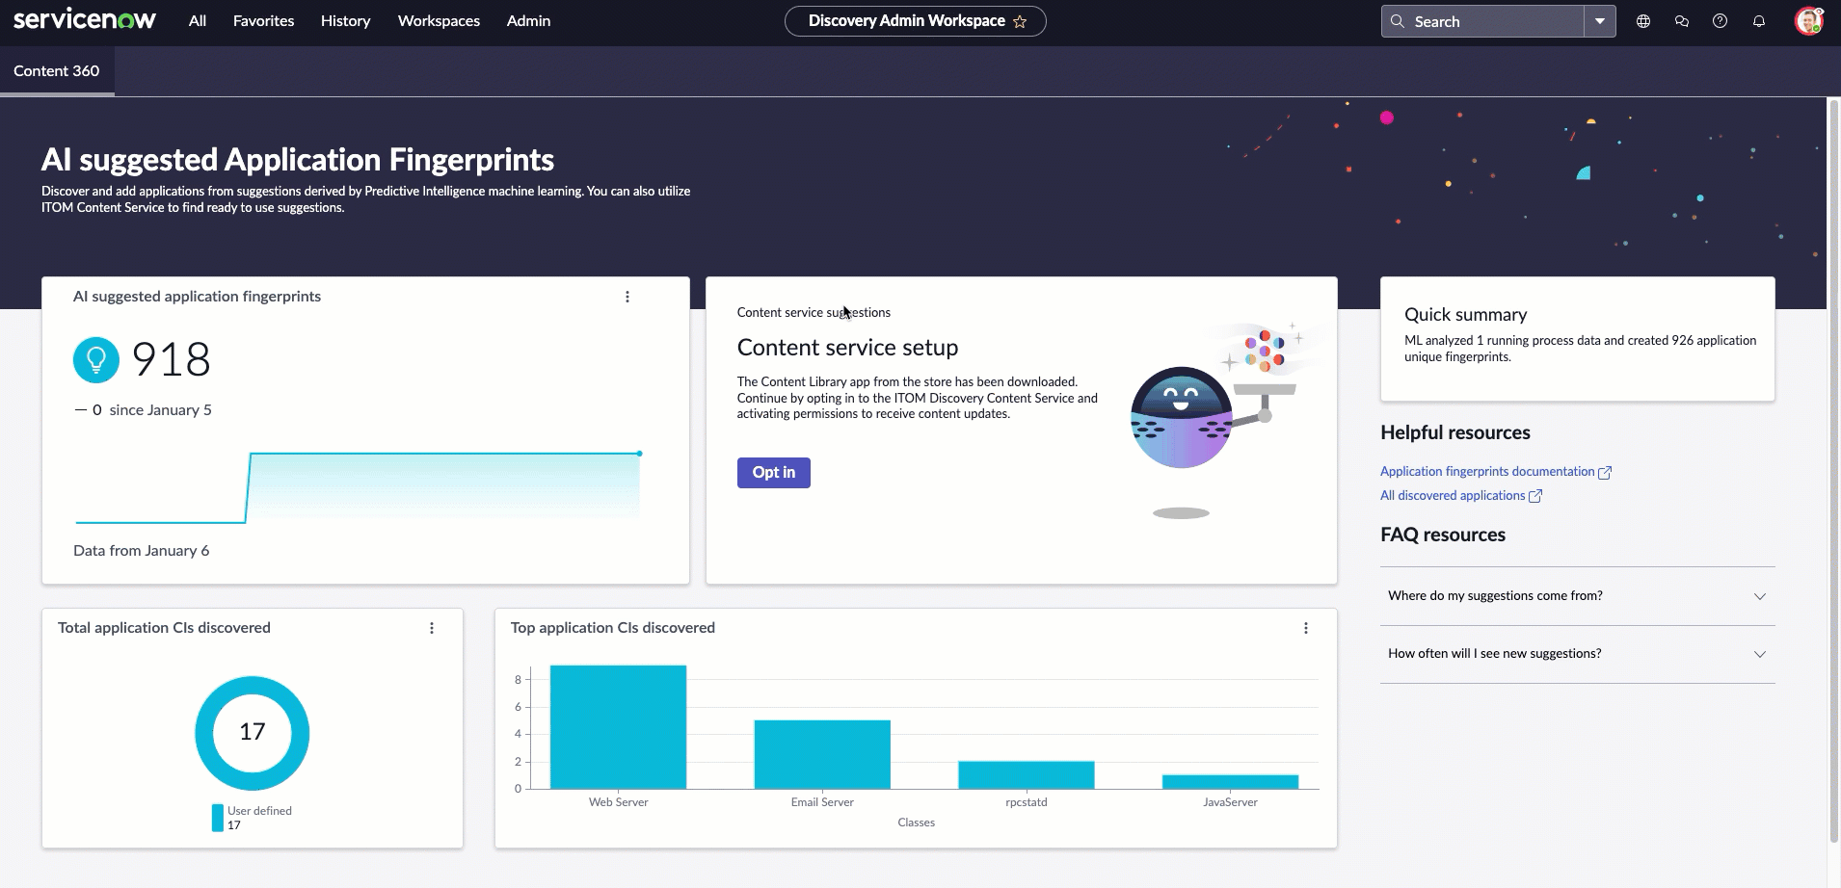Open the user profile avatar

[x=1808, y=21]
